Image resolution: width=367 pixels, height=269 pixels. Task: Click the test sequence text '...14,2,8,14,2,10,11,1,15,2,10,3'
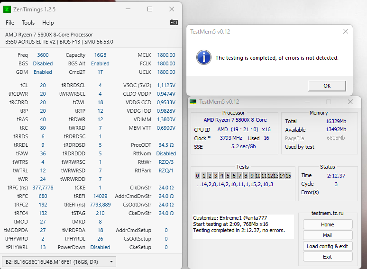(x=235, y=184)
